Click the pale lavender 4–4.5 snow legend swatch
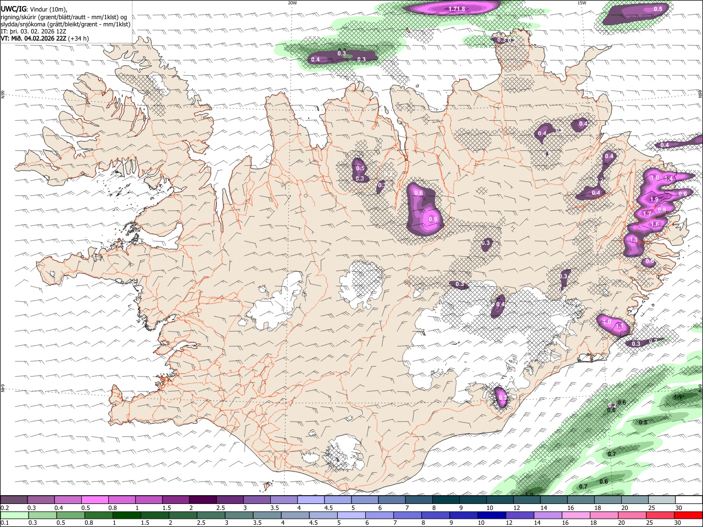The image size is (703, 527). 311,500
